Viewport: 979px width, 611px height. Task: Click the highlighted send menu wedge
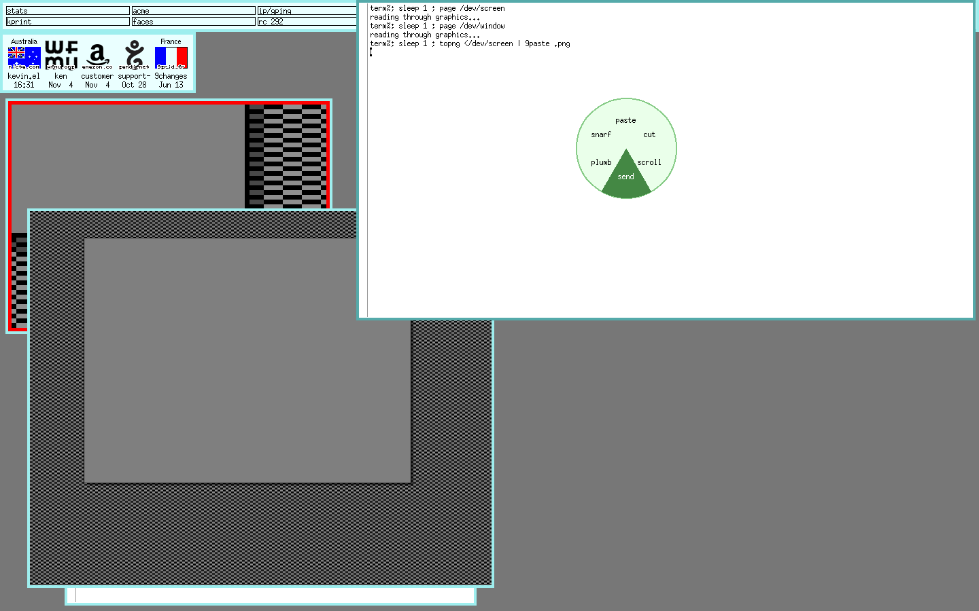(x=625, y=178)
